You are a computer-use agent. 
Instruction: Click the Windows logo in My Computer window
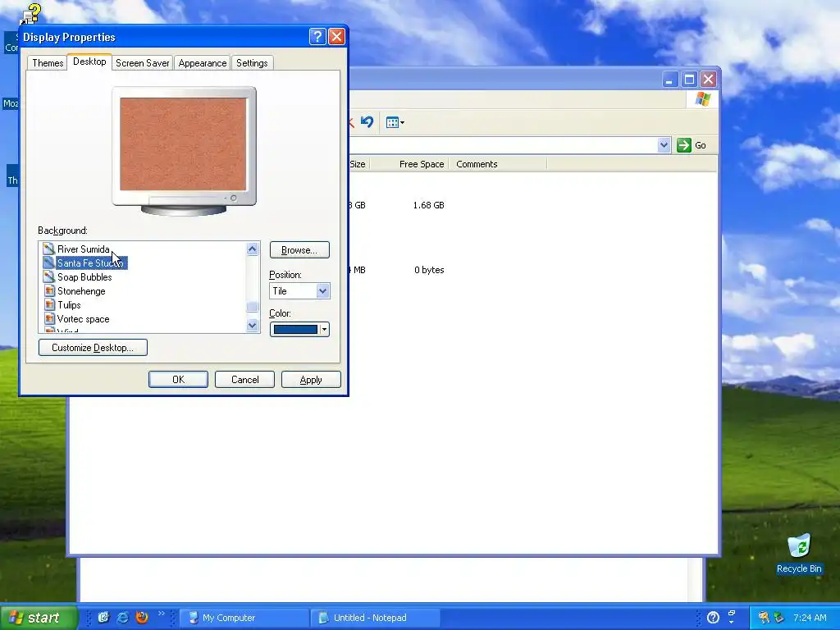[702, 99]
